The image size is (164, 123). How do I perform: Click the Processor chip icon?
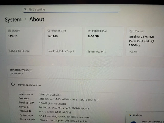pyautogui.click(x=131, y=31)
